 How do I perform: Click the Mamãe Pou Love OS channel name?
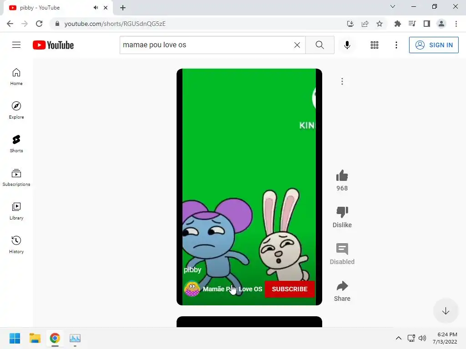233,289
